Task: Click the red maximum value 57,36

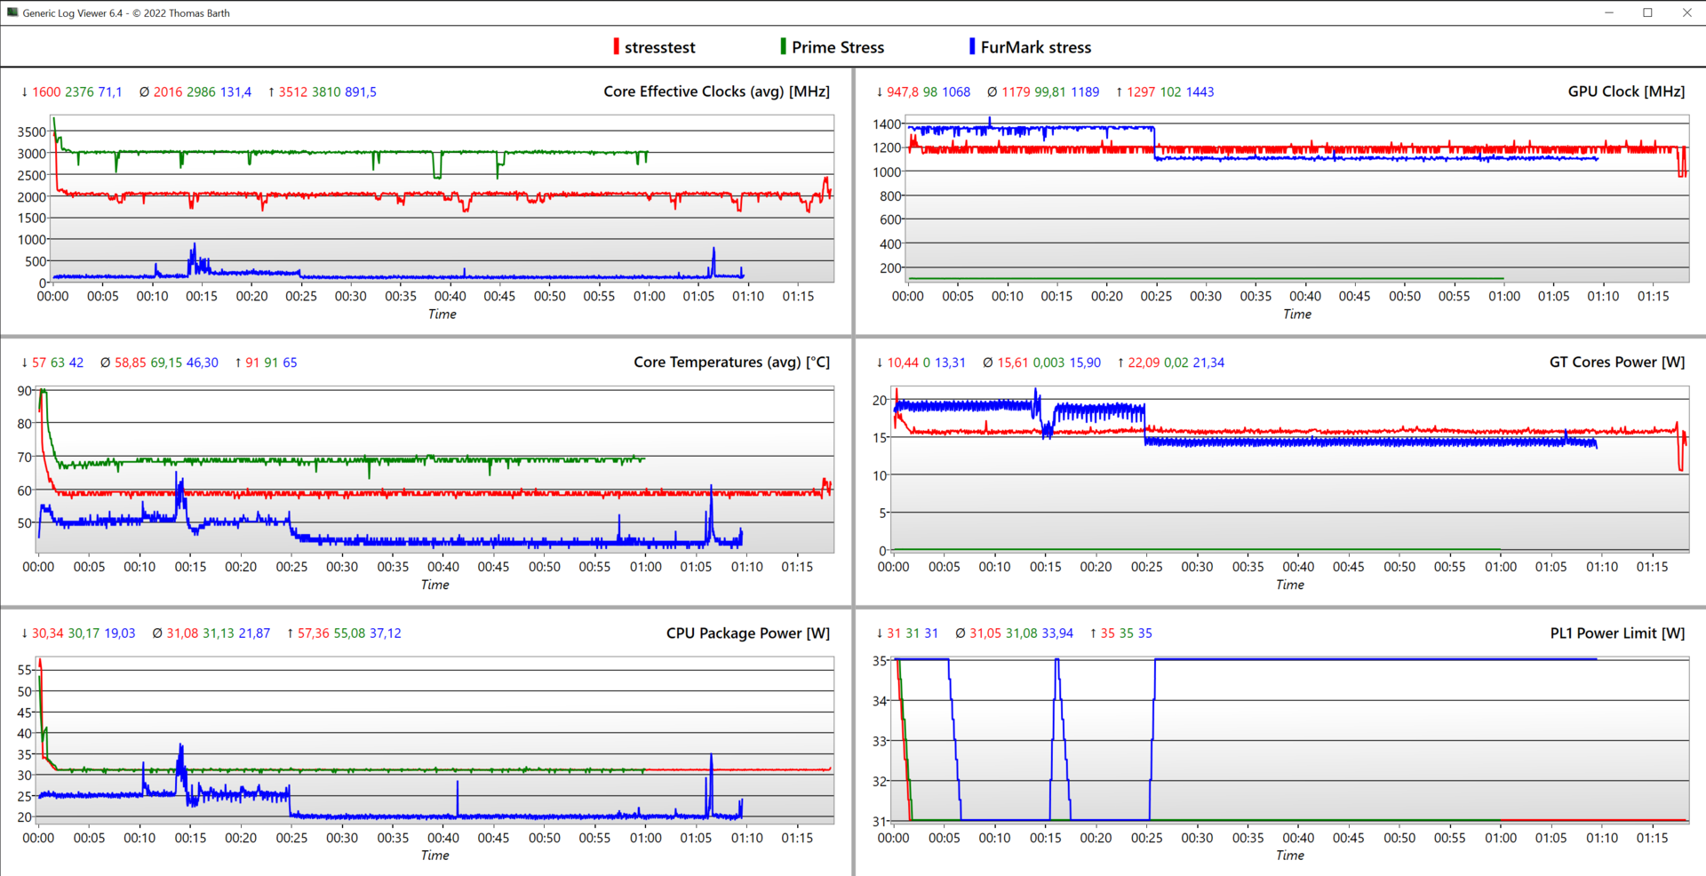Action: [x=314, y=633]
